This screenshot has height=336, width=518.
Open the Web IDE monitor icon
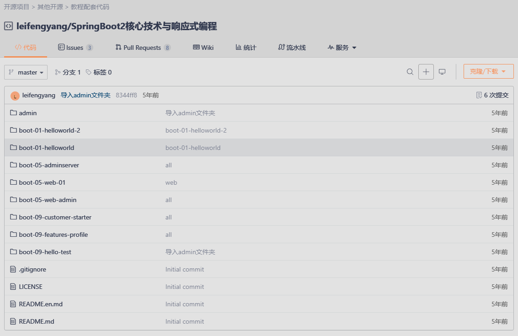[442, 72]
